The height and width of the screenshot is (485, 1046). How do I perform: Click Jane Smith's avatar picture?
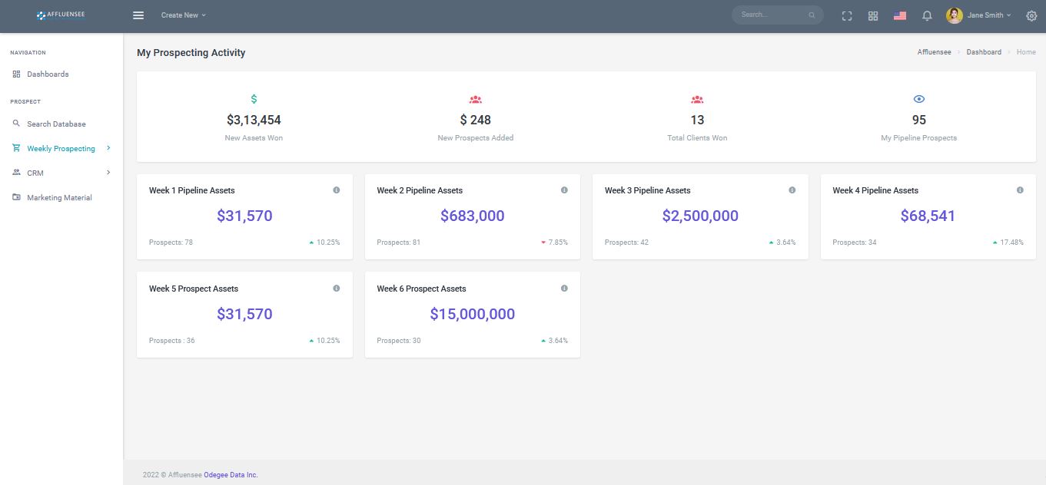tap(955, 15)
